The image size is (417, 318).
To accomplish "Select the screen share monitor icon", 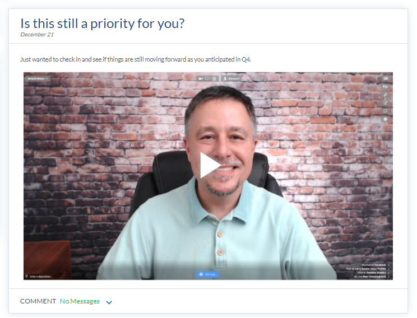I will (x=207, y=78).
